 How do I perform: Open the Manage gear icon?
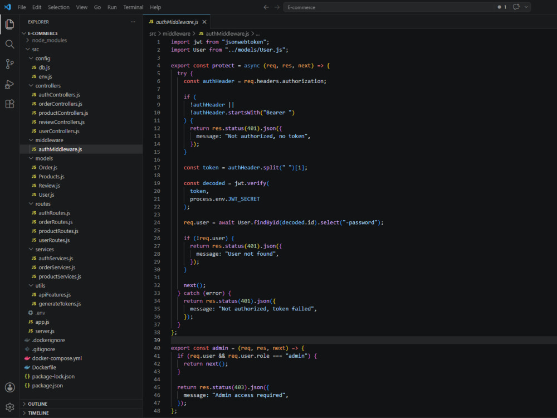[9, 407]
